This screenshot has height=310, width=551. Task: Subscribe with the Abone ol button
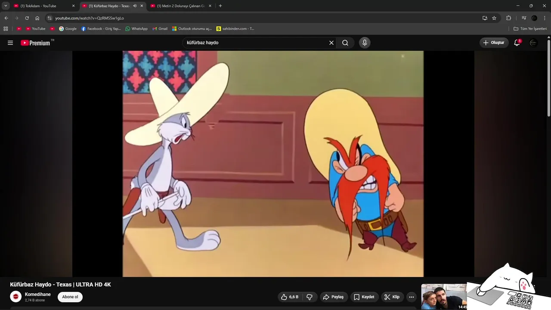click(70, 297)
